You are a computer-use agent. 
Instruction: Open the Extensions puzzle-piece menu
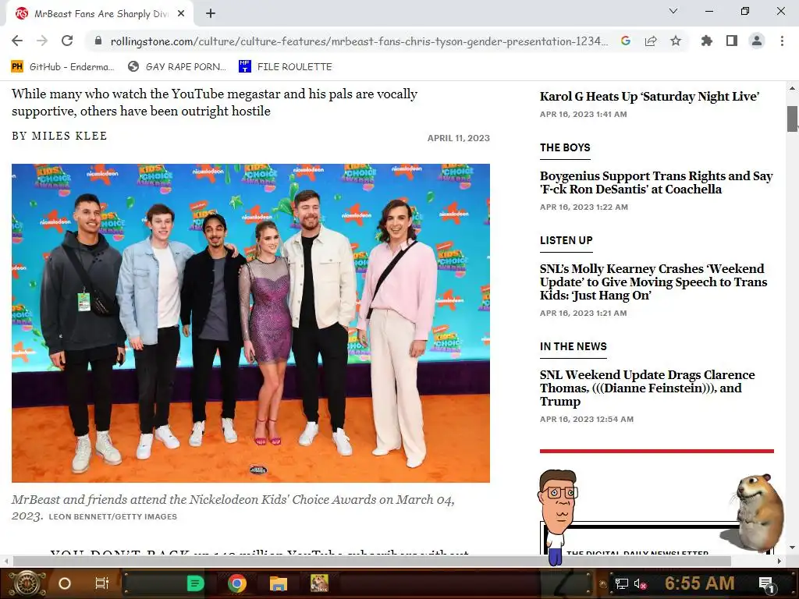coord(706,41)
